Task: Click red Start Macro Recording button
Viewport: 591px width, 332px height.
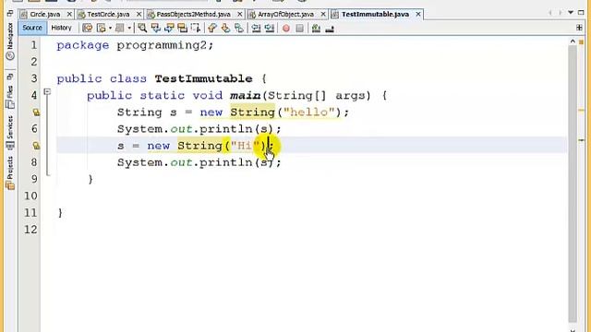Action: coord(286,29)
